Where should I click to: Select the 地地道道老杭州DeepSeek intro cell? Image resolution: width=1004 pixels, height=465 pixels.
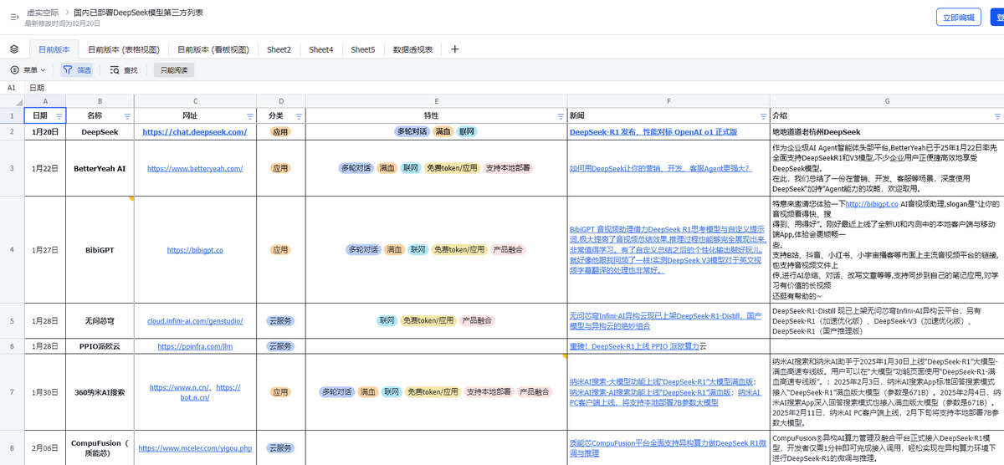pyautogui.click(x=887, y=132)
